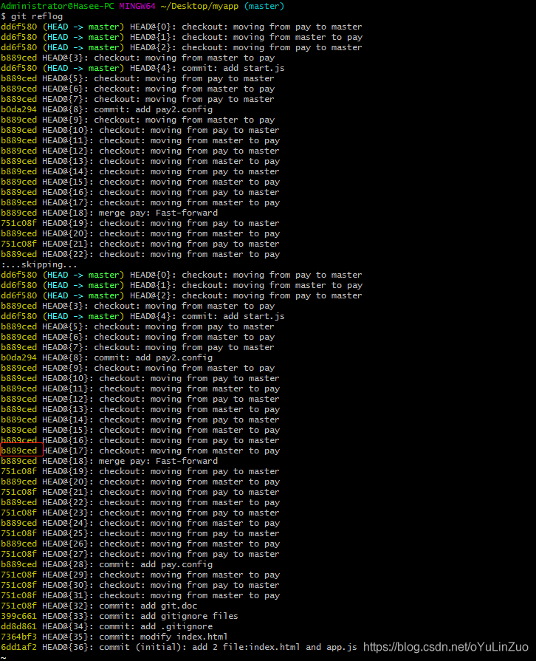Select the 'HEAD@{29}:' reflog label
Viewport: 536px width, 661px height.
click(x=68, y=575)
